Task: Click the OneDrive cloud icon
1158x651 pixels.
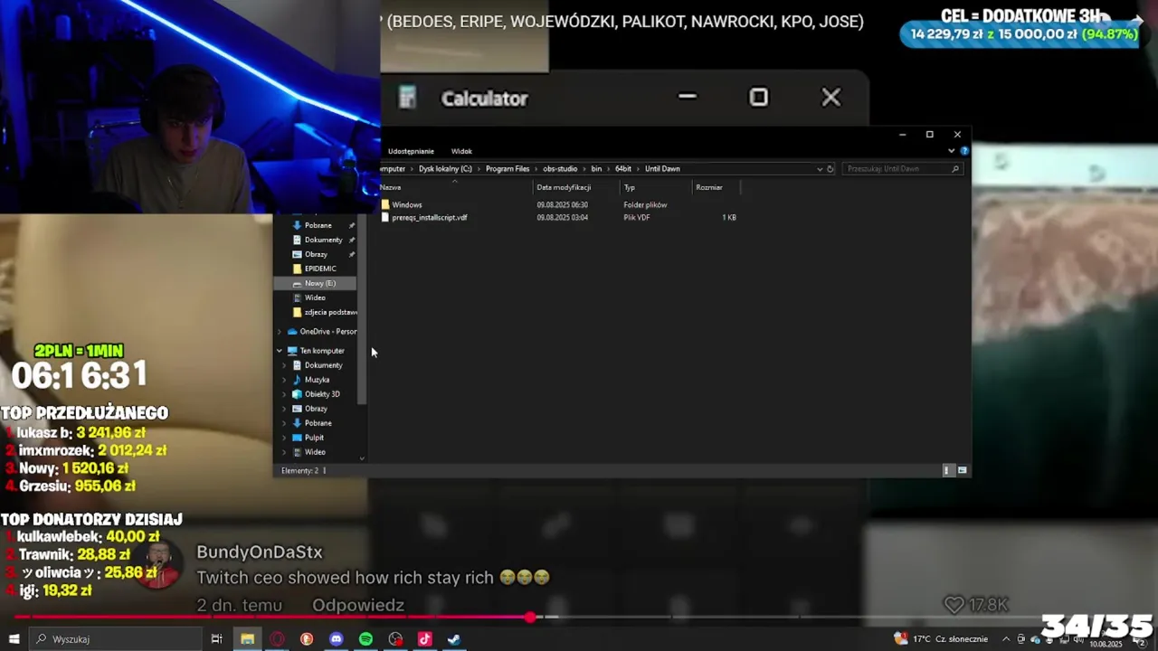Action: click(292, 332)
